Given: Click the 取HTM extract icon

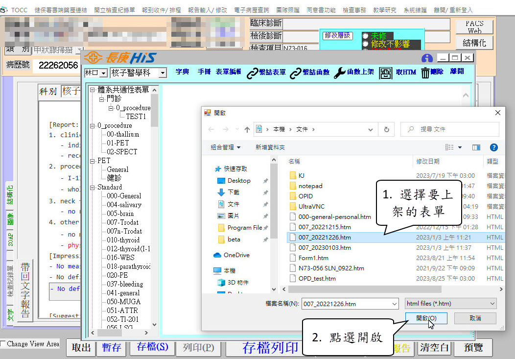Looking at the screenshot, I should 386,73.
